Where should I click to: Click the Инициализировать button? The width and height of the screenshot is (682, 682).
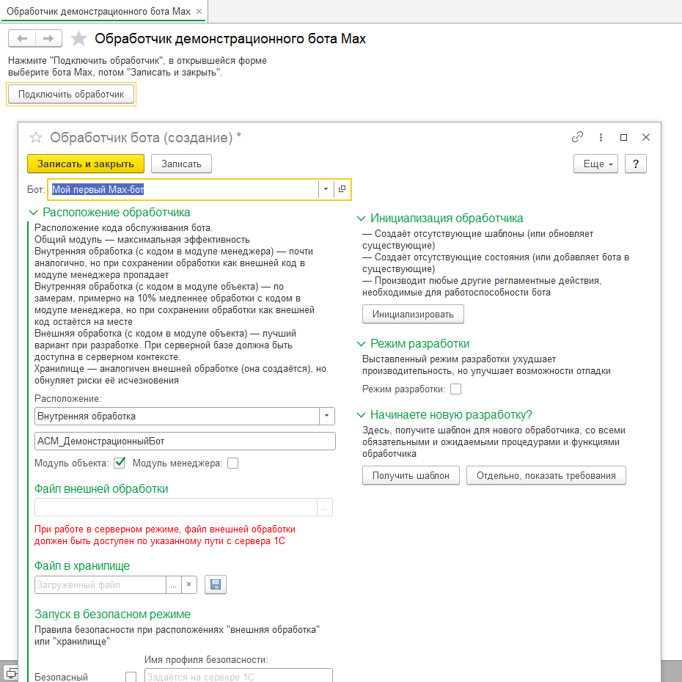(x=413, y=314)
